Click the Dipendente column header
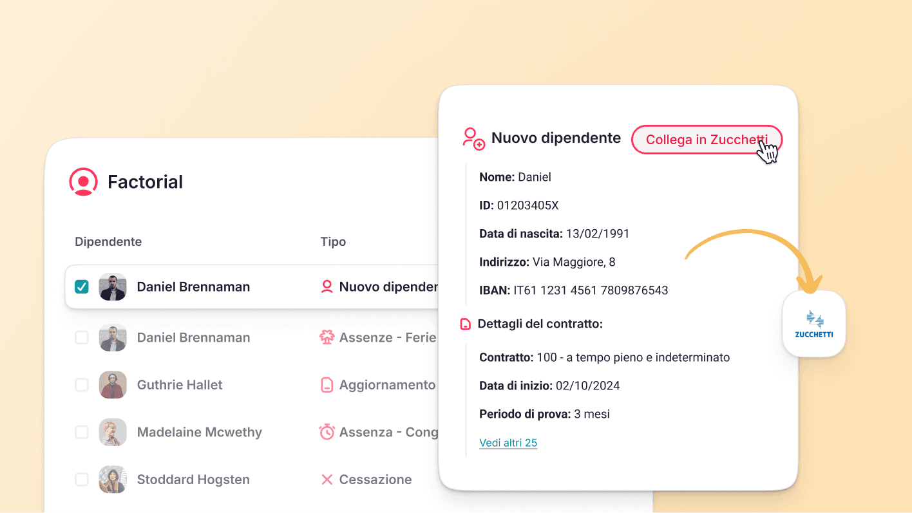 tap(108, 241)
